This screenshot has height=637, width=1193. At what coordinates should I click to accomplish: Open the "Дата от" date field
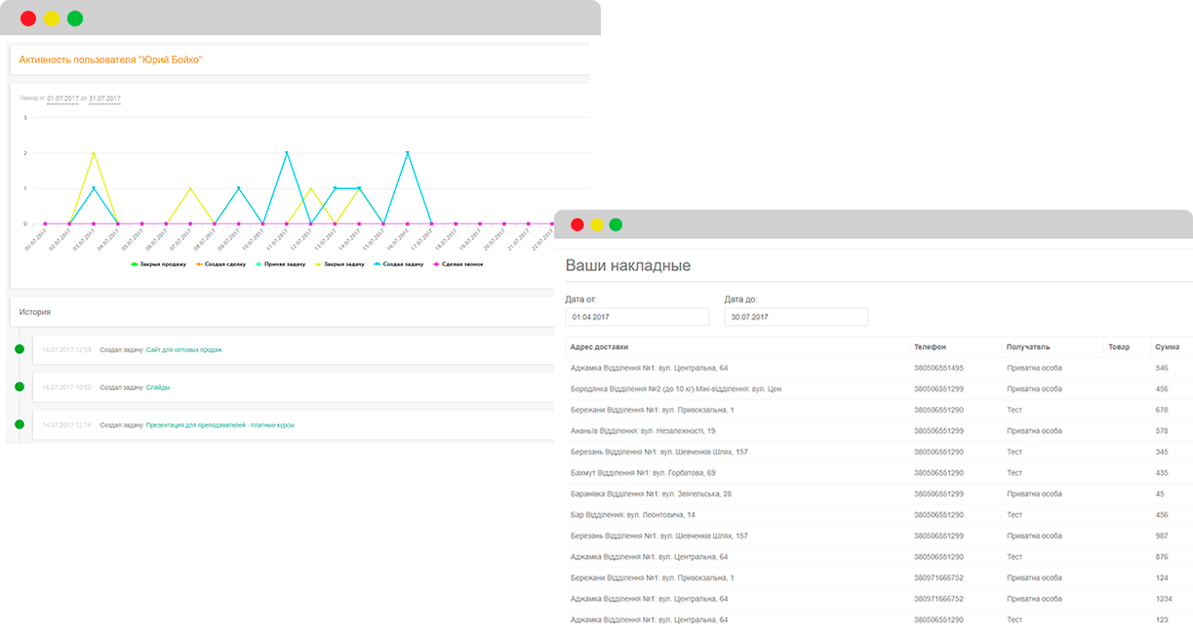pos(637,317)
